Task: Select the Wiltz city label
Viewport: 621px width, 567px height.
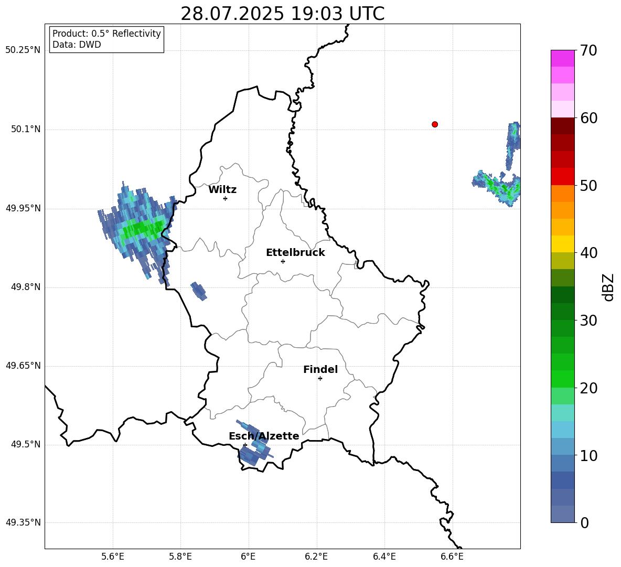Action: (222, 190)
